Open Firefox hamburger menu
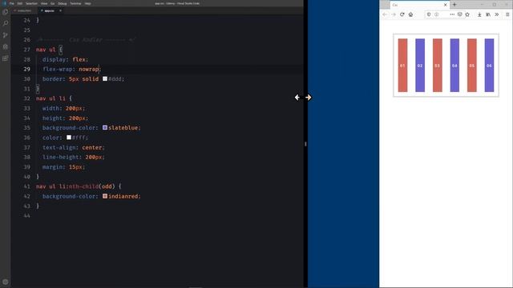This screenshot has height=288, width=513. tap(507, 14)
